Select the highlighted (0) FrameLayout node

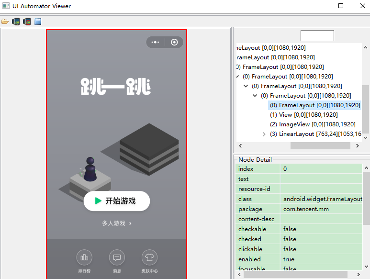pyautogui.click(x=315, y=105)
